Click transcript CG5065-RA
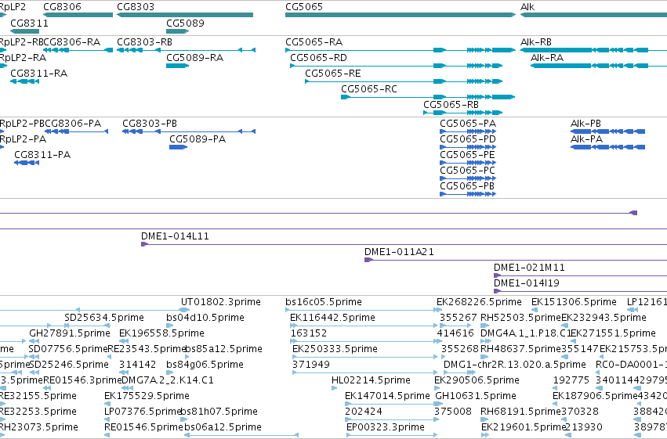This screenshot has height=439, width=667. click(401, 50)
